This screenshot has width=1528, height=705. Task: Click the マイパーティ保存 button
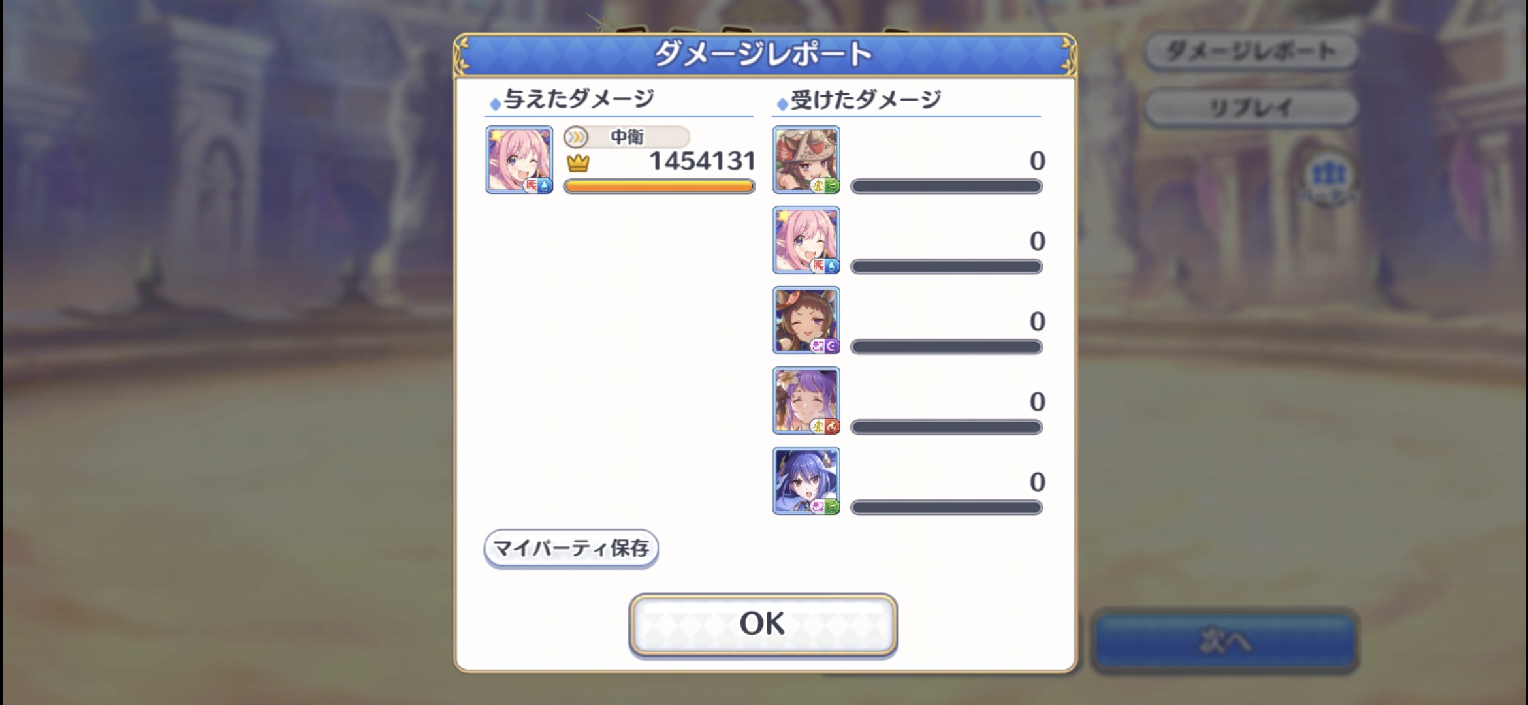[571, 548]
